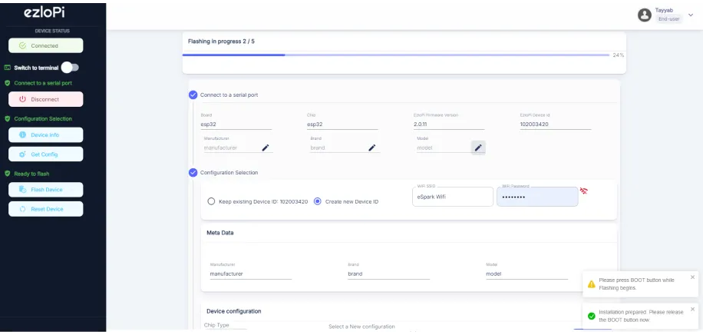Click the Get Config gear icon

pyautogui.click(x=23, y=154)
